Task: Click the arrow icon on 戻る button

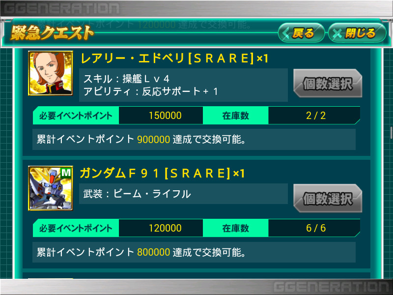Action: point(286,33)
